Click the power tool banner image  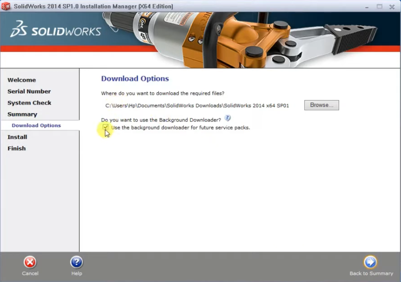[x=241, y=39]
